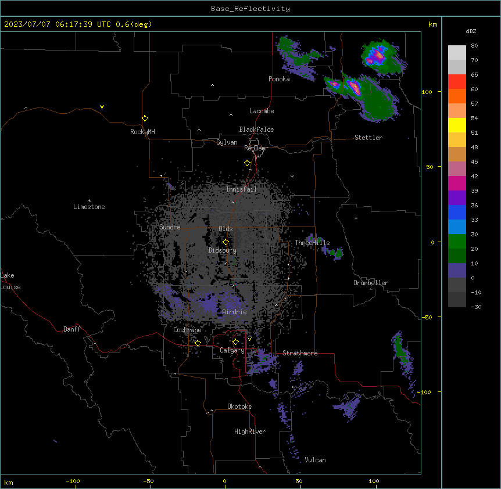
Task: Pick the blue 36-33 dBZ legend swatch
Action: tap(457, 212)
